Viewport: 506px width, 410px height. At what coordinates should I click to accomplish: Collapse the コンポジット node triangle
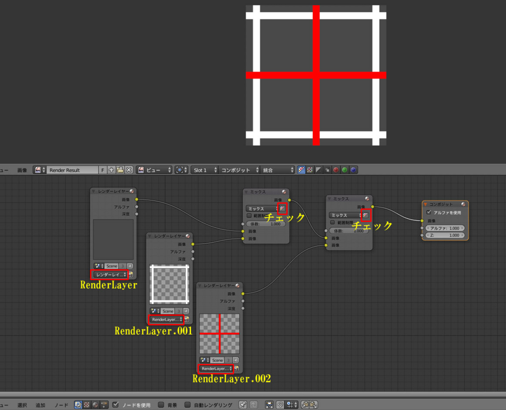point(425,204)
